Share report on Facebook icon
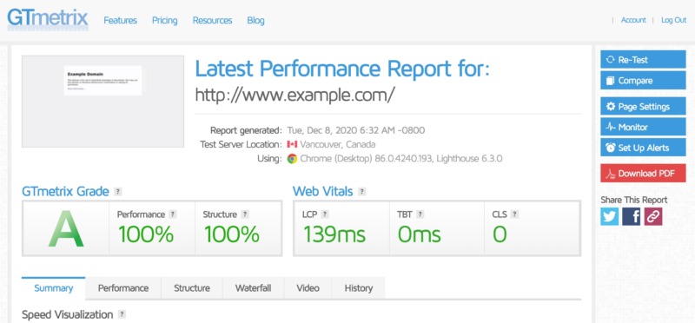Viewport: 695px width, 323px height. click(632, 216)
